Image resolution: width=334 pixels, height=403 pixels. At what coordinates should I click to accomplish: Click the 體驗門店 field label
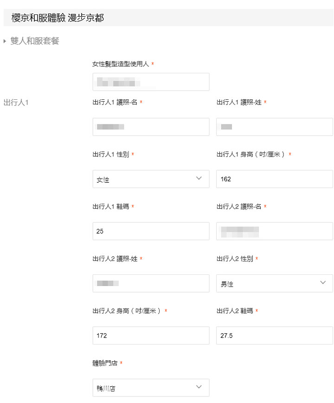coord(105,363)
